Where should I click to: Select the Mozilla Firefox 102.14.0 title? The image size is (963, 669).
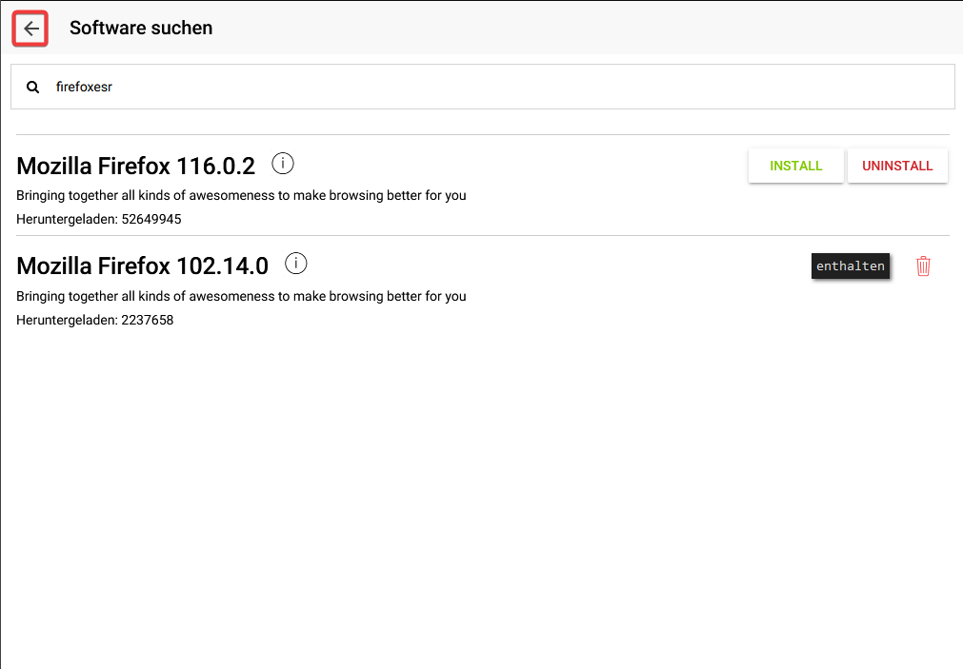[143, 266]
